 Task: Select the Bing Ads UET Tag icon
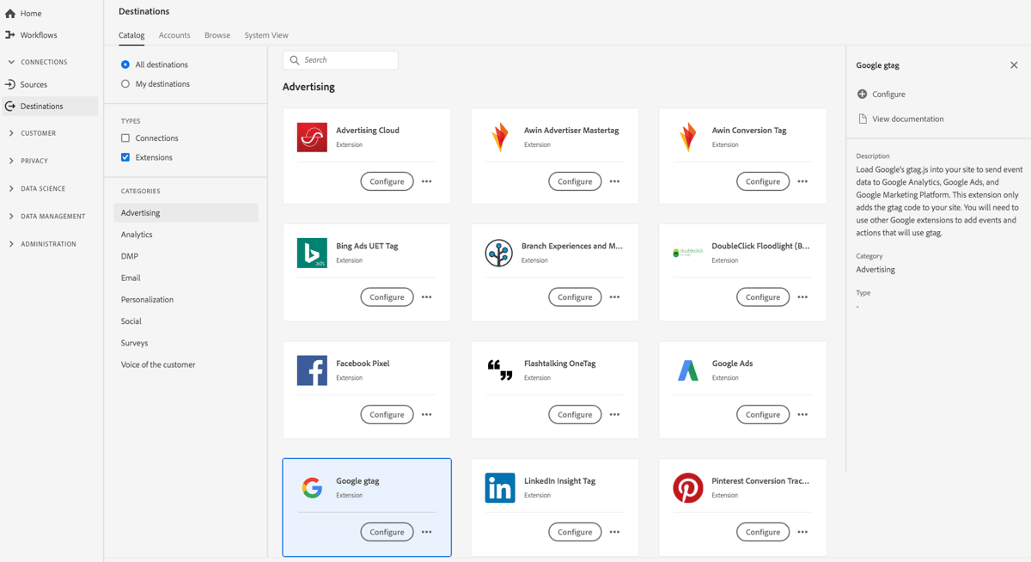[311, 253]
